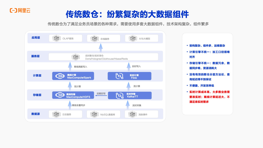Select the 离线计算 MaxCompute/Spark block

click(73, 76)
